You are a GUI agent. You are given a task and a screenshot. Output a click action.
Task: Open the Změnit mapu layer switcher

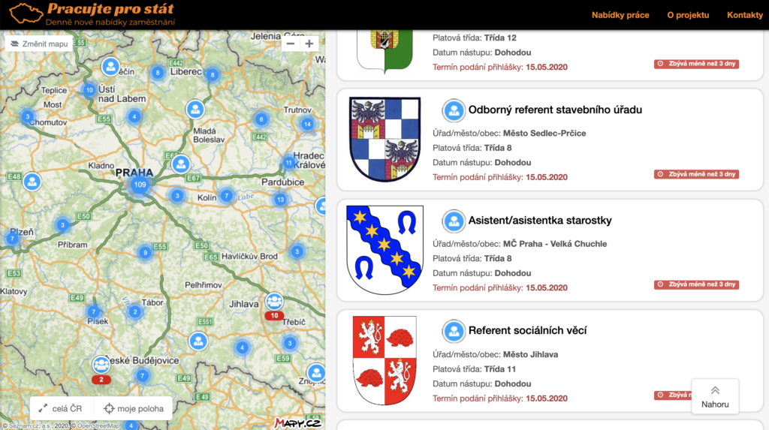pos(39,44)
